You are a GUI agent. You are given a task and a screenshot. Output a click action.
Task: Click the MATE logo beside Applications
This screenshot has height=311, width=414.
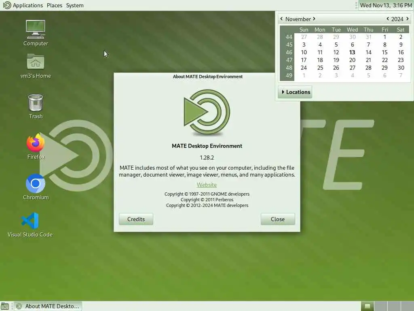click(7, 5)
